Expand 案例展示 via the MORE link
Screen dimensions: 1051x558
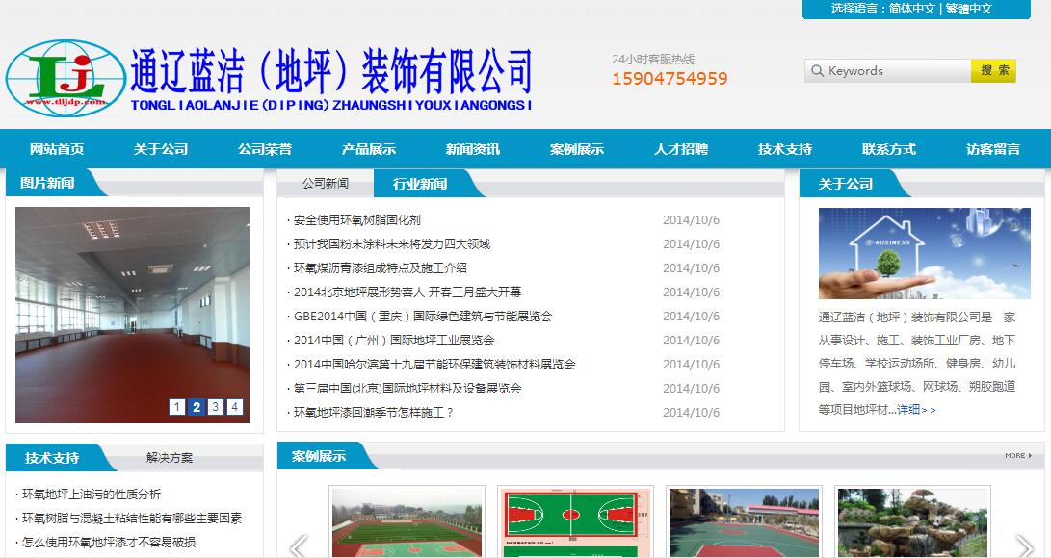click(1017, 456)
